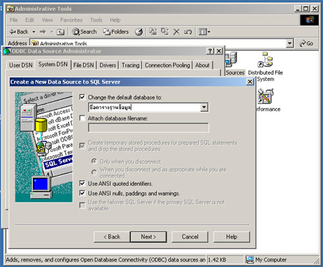The image size is (323, 267).
Task: Expand the default database dropdown
Action: (x=203, y=107)
